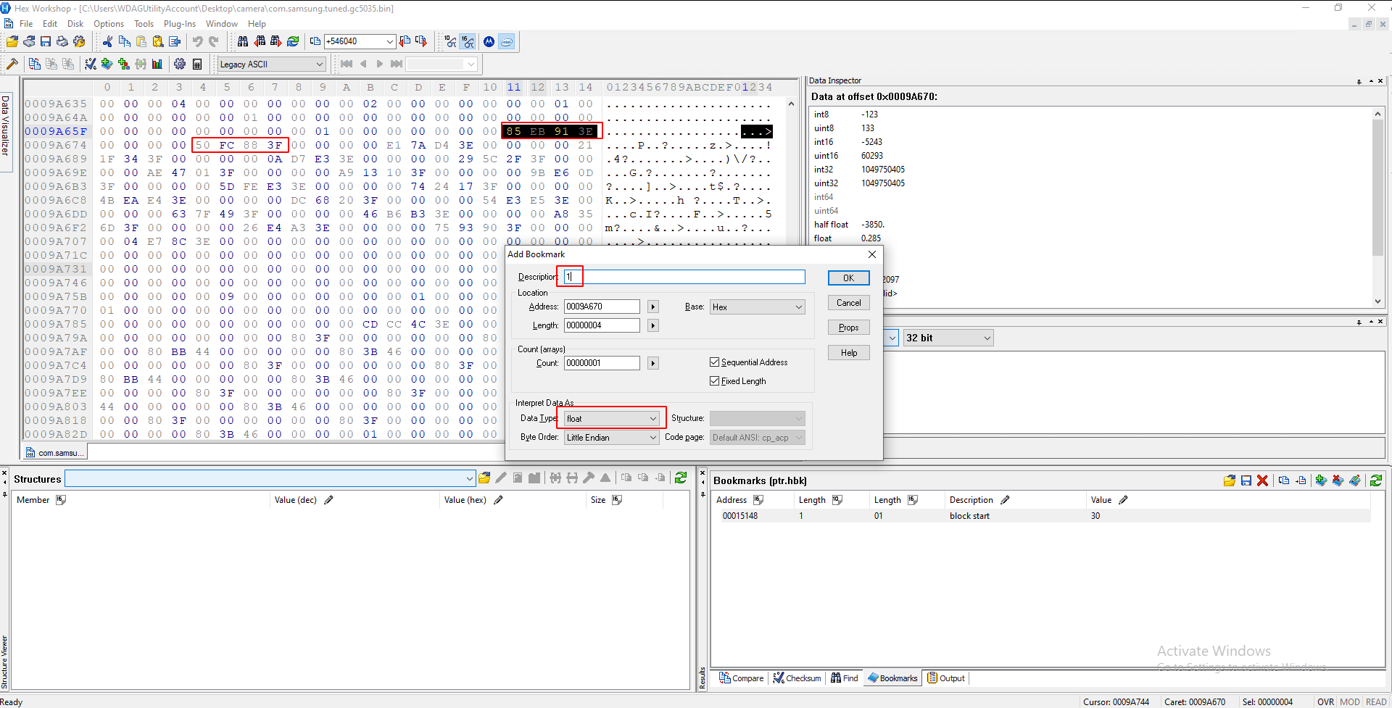Toggle decimal format on first Length column

click(x=837, y=500)
